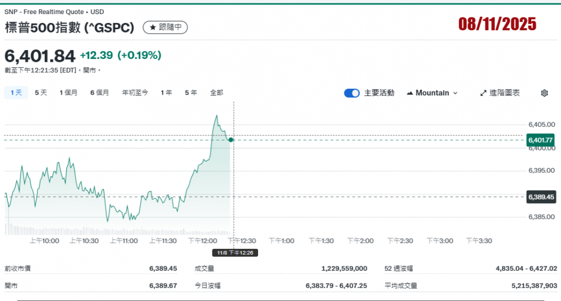Click the dark 6,389.45 axis label
This screenshot has width=561, height=301.
pos(540,197)
